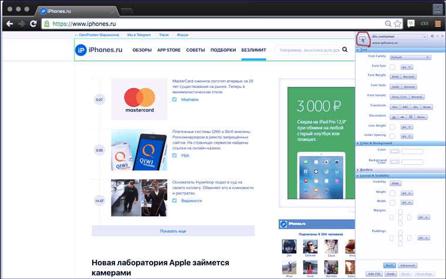Click the QIWI article thumbnail
Viewport: 446px width, 279px height.
point(139,149)
